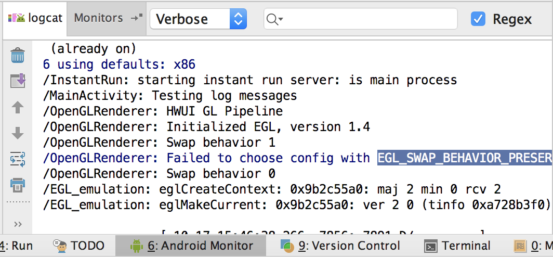
Task: Open the Verbose log level dropdown
Action: (x=198, y=19)
